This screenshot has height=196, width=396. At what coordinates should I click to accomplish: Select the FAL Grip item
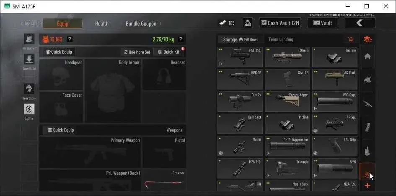pyautogui.click(x=335, y=146)
